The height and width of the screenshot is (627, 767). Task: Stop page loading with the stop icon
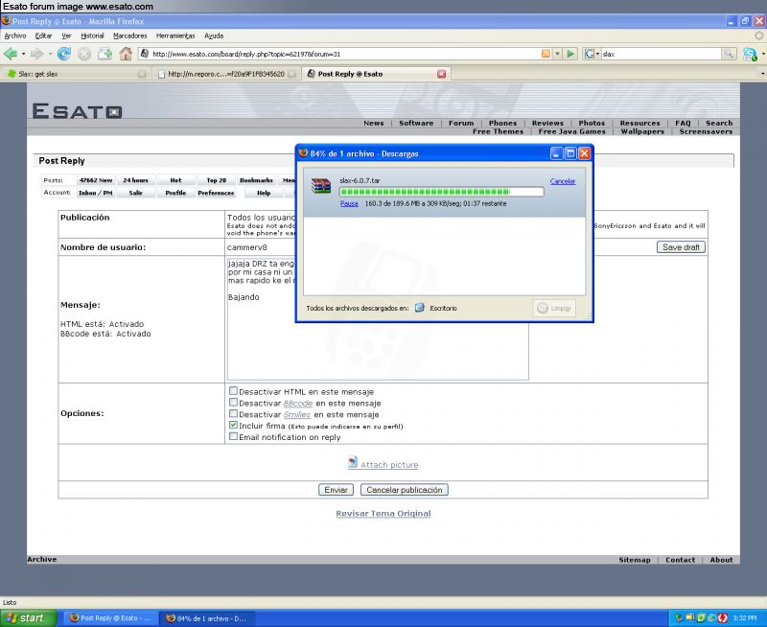[84, 54]
